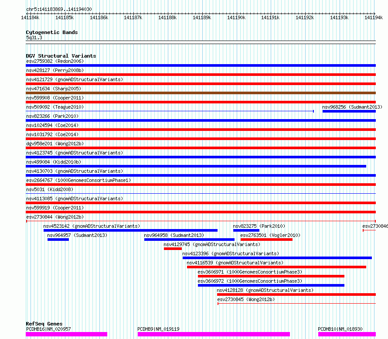
Task: Open the nsv823275 (Park2010) variant label
Action: (259, 226)
